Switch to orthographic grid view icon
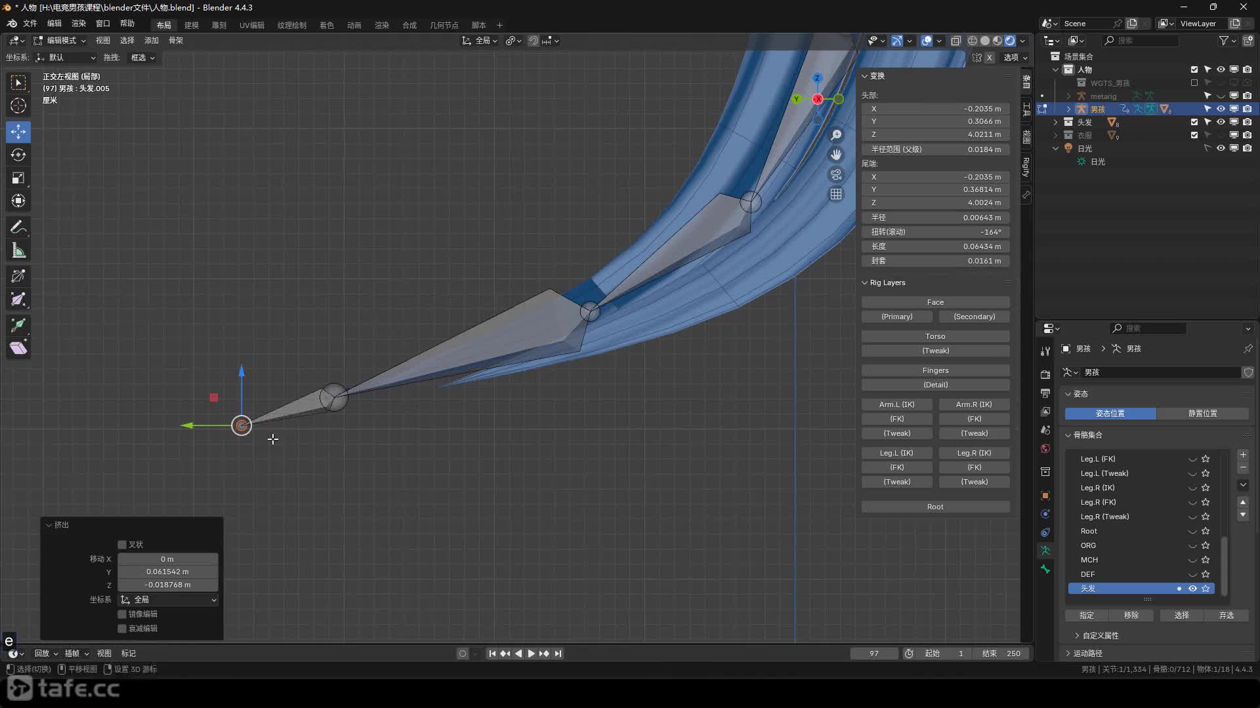The width and height of the screenshot is (1260, 708). [836, 194]
